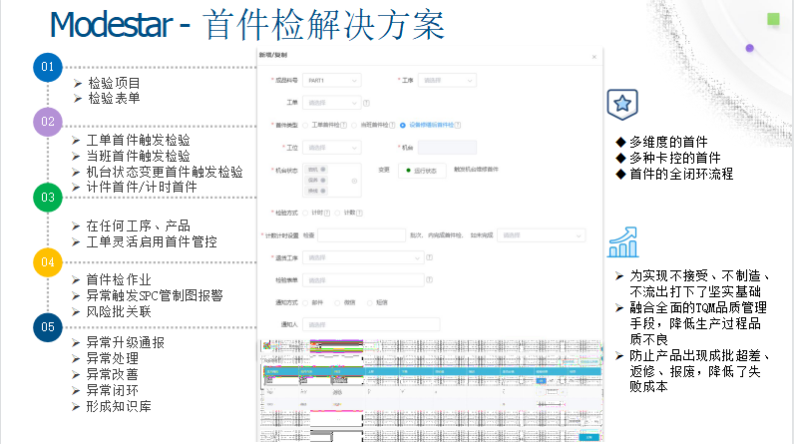
Task: Click 首件的全闭环流程 diamond bullet
Action: (681, 175)
